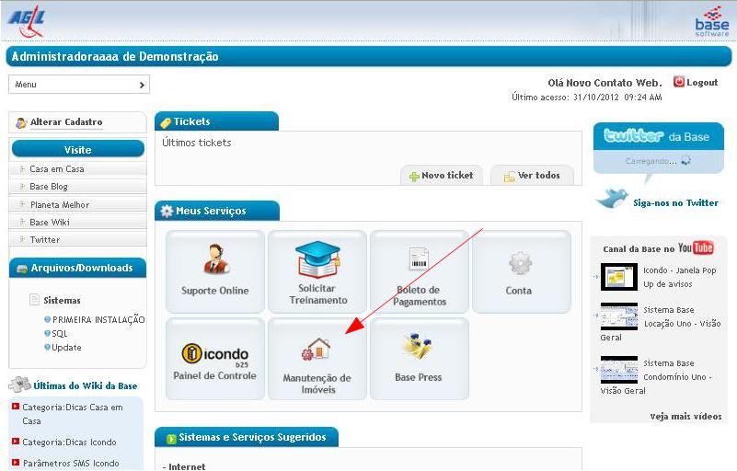Screen dimensions: 737x471
Task: Open icondo Painel de Controle tile
Action: [214, 359]
